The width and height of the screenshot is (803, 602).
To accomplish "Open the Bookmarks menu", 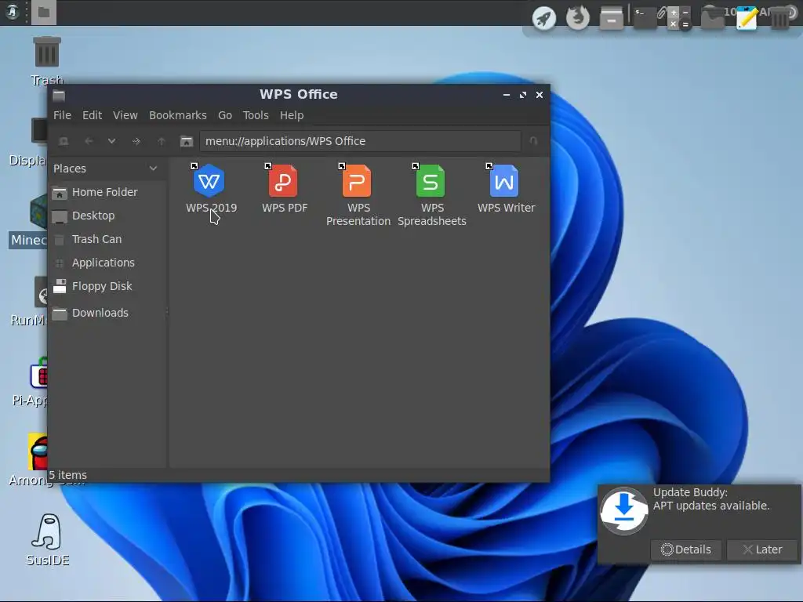I will tap(178, 115).
